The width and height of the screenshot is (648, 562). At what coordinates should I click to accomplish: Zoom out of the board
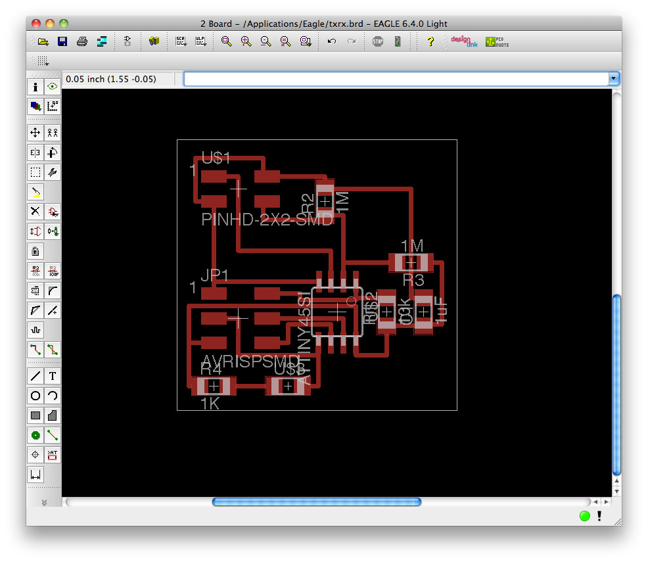pyautogui.click(x=266, y=41)
